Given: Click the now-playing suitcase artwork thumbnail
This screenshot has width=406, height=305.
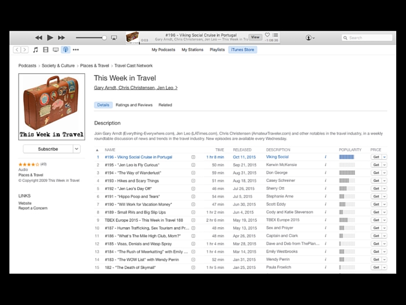Looking at the screenshot, I should point(132,38).
